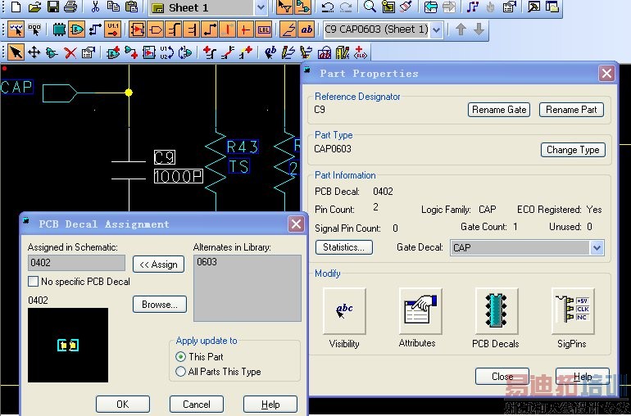Viewport: 631px width, 416px height.
Task: Click the Select Anything filter icon
Action: click(x=16, y=29)
